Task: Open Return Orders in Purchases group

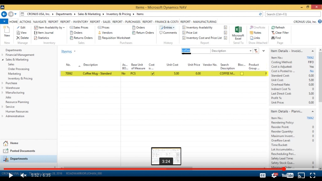Action: coord(143,33)
